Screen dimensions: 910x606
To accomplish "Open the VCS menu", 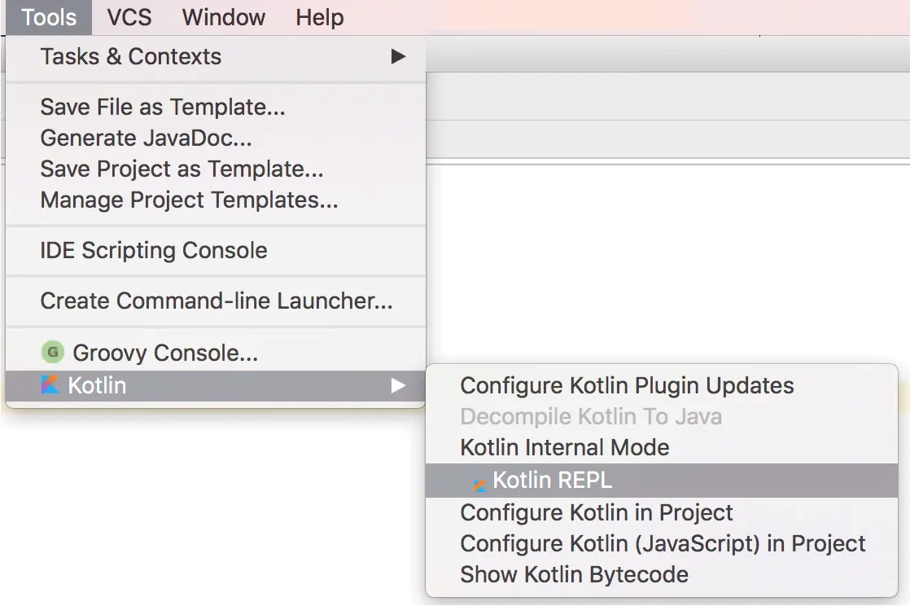I will tap(129, 17).
